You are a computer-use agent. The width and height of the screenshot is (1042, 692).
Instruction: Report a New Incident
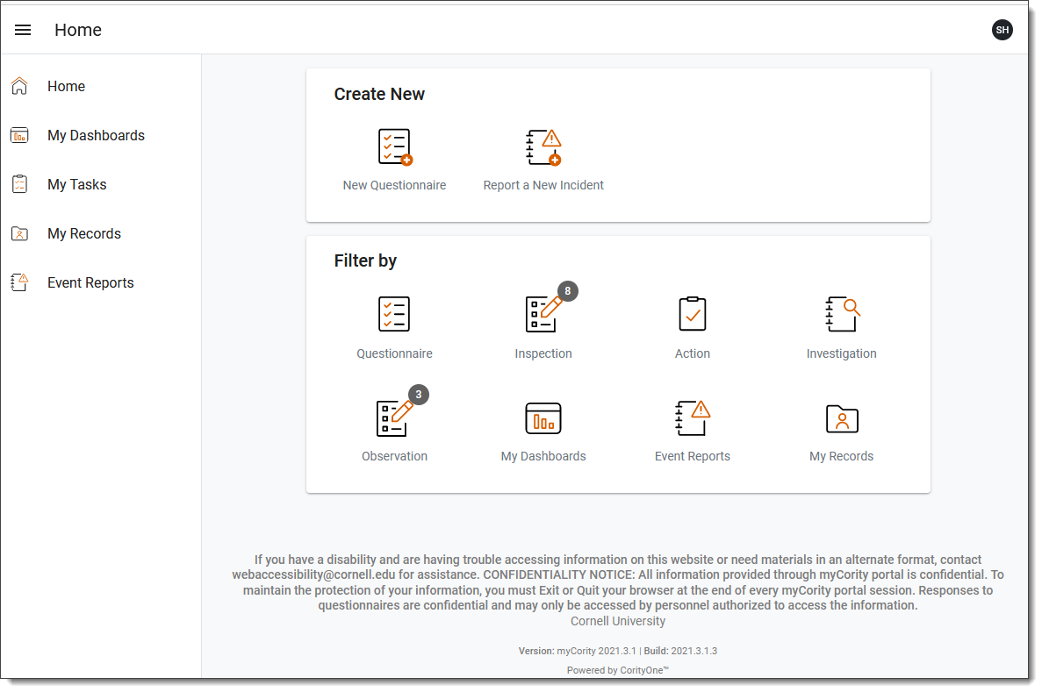coord(543,146)
